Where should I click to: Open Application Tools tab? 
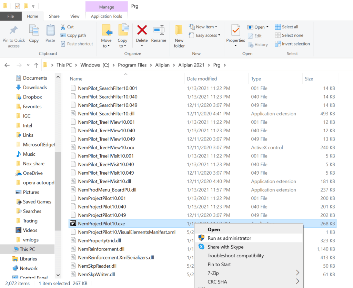[x=107, y=16]
